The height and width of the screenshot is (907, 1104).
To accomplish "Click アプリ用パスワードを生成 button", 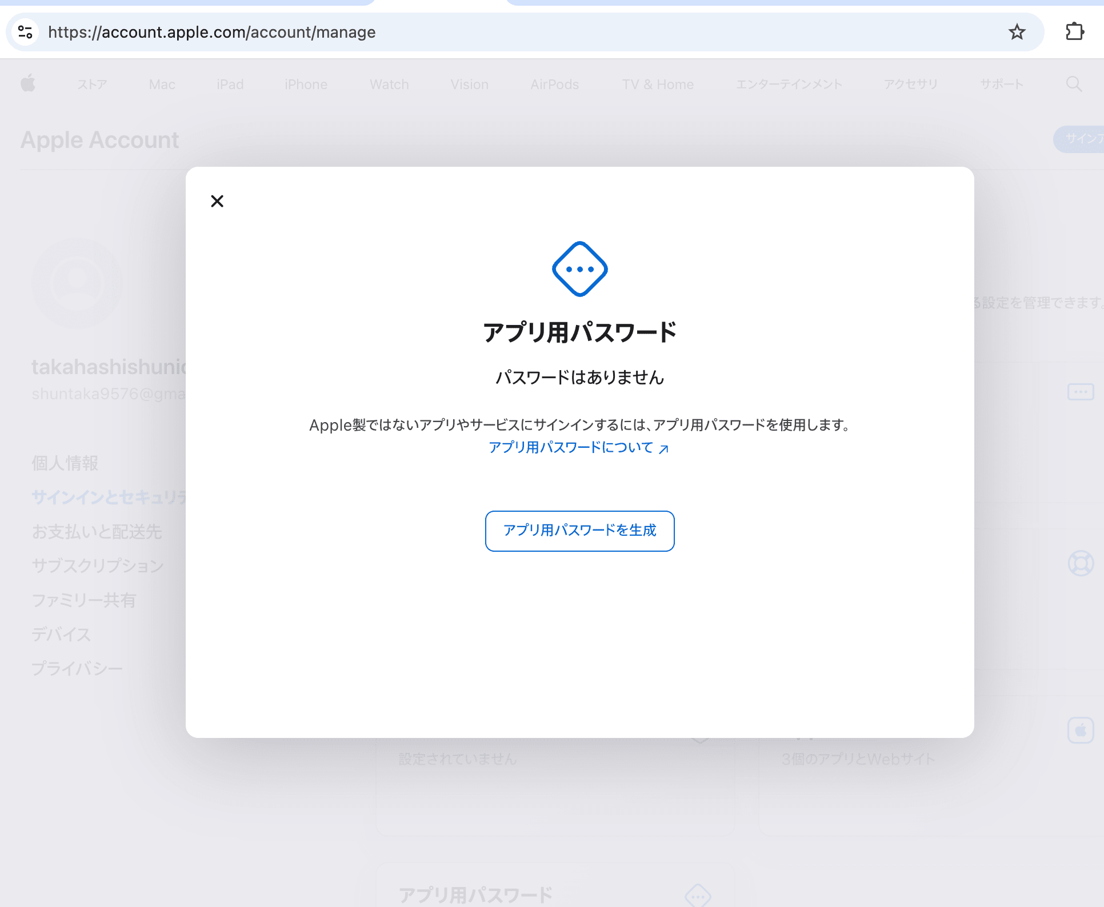I will coord(579,531).
